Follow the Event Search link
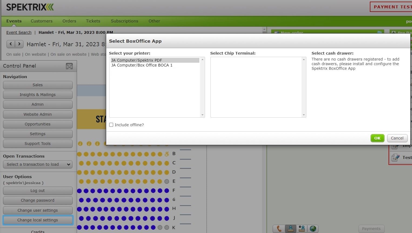Viewport: 412px width, 233px height. 19,32
